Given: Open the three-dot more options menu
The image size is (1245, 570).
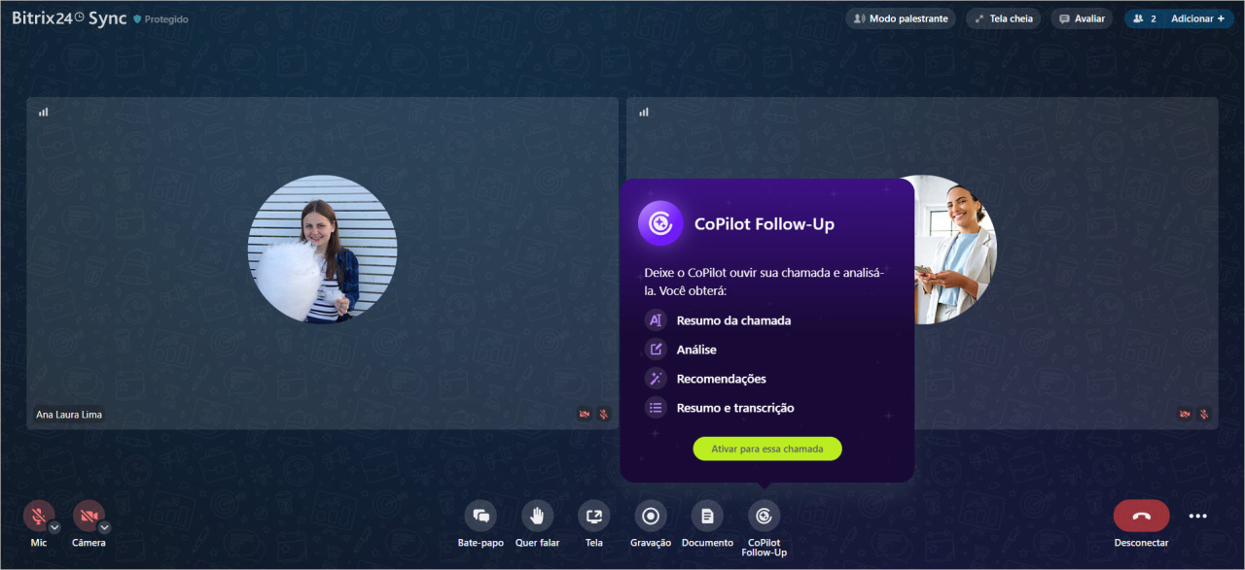Looking at the screenshot, I should click(1198, 517).
